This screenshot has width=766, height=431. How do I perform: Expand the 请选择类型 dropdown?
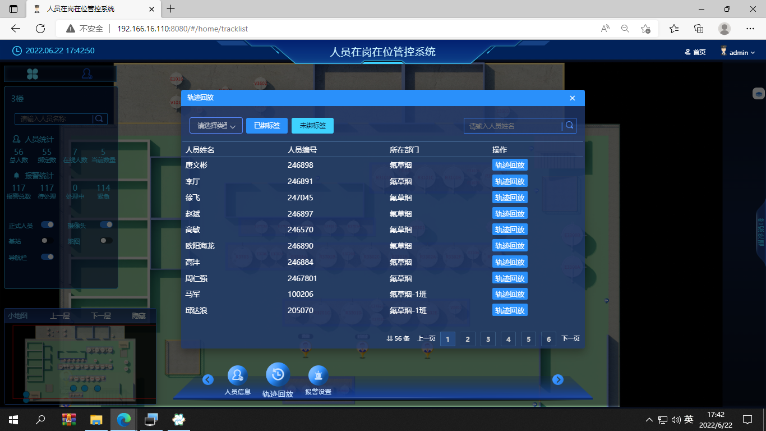(x=216, y=126)
